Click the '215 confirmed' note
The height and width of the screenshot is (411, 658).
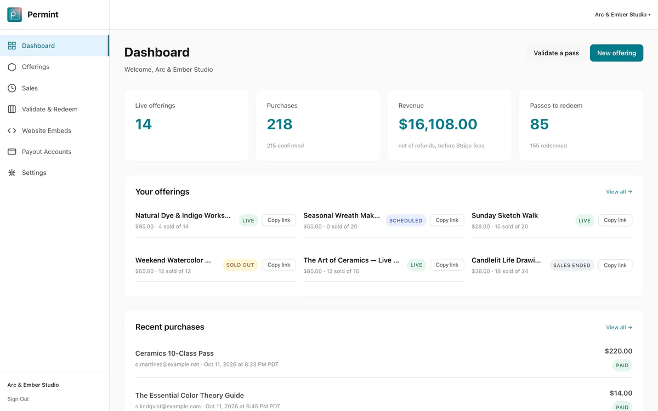(285, 146)
